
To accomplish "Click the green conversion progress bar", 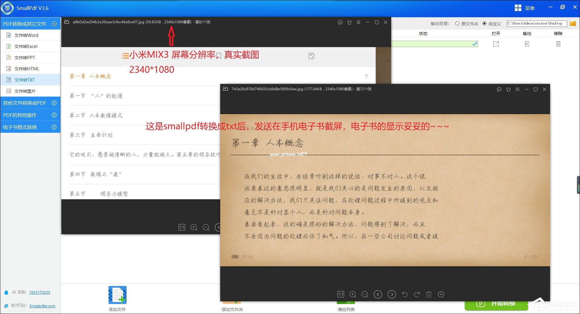I will [432, 44].
